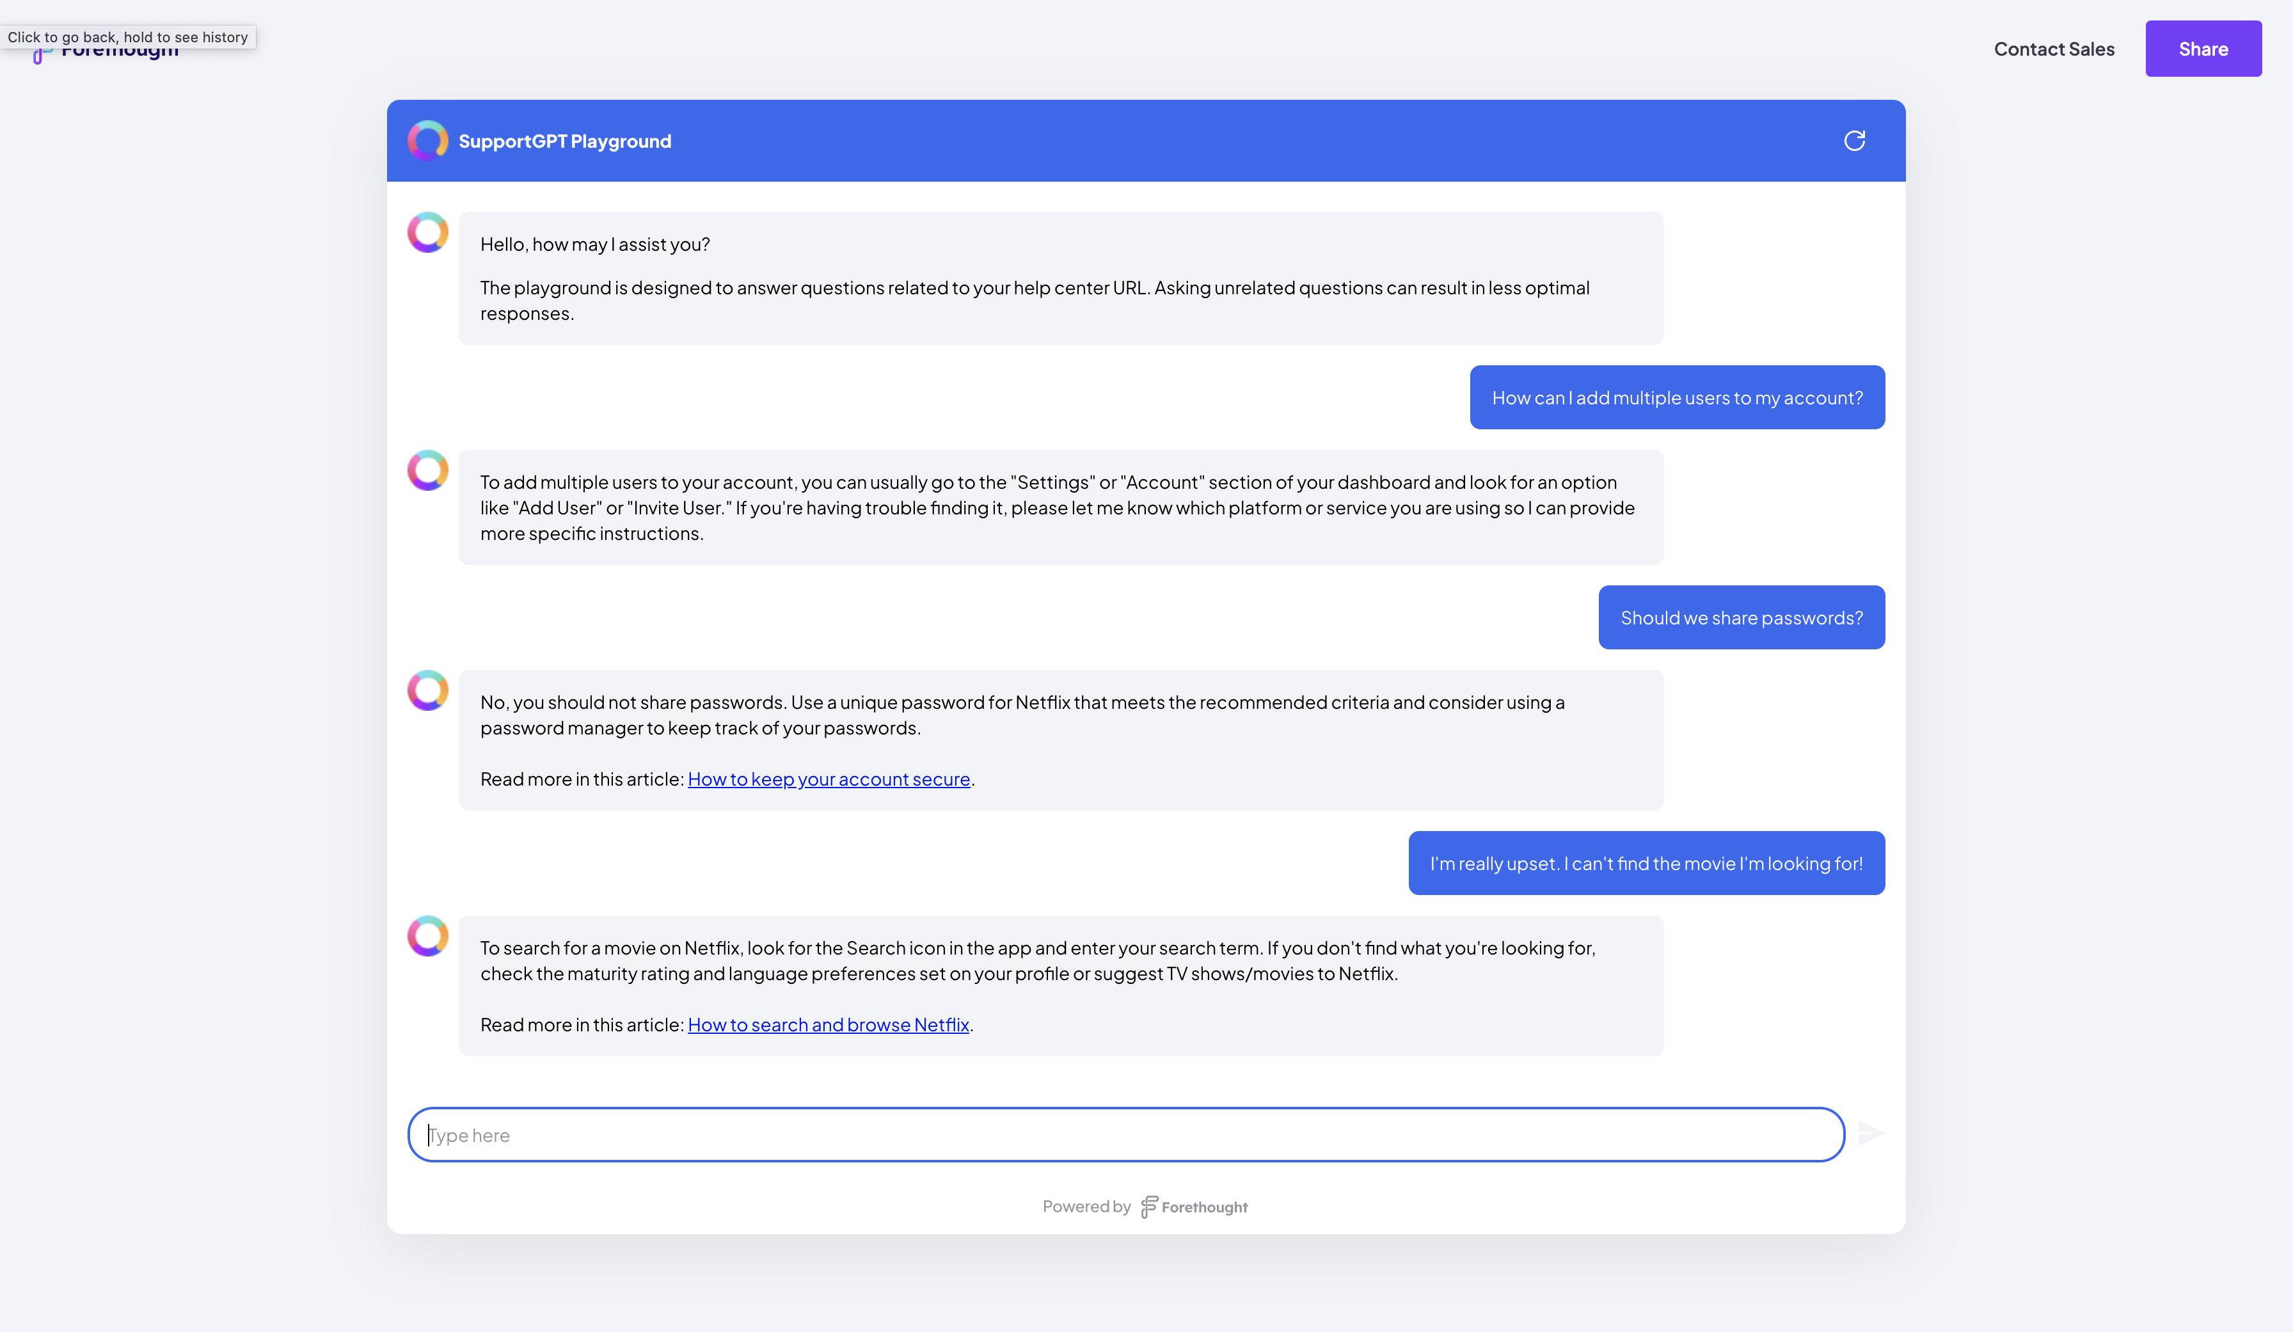Click the user message about being really upset
Viewport: 2293px width, 1332px height.
pos(1646,864)
